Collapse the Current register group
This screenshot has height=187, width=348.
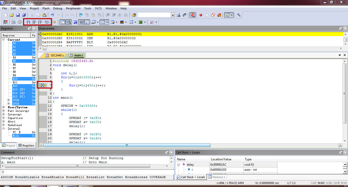4,40
